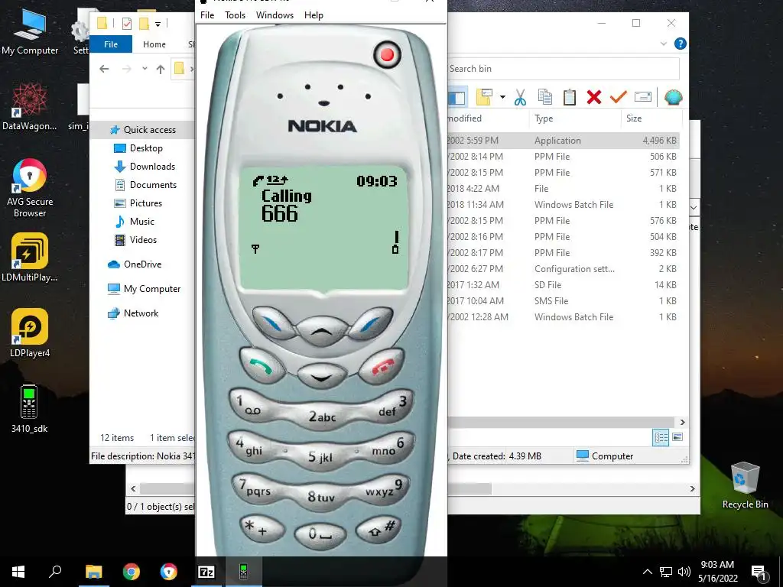The image size is (783, 587).
Task: Tap the 8tuv key
Action: click(320, 496)
